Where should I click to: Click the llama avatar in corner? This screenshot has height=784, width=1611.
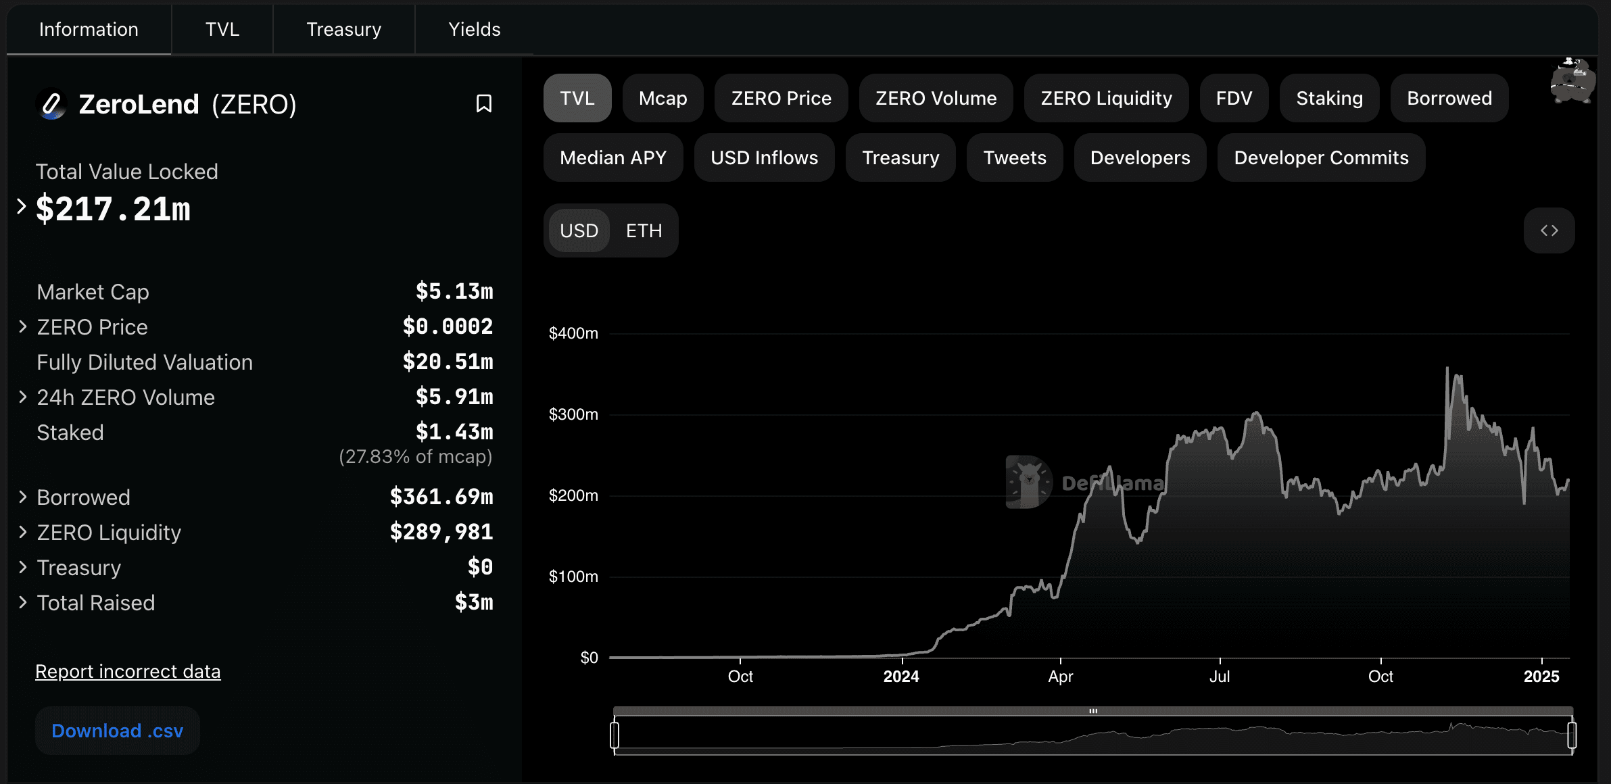1573,80
